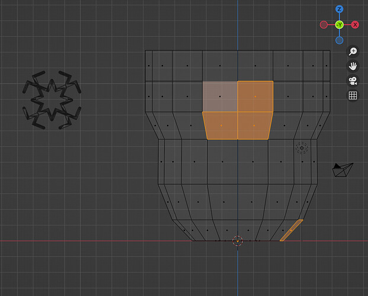Screen dimensions: 368x296
Task: Select the pan view hand icon
Action: pyautogui.click(x=353, y=66)
